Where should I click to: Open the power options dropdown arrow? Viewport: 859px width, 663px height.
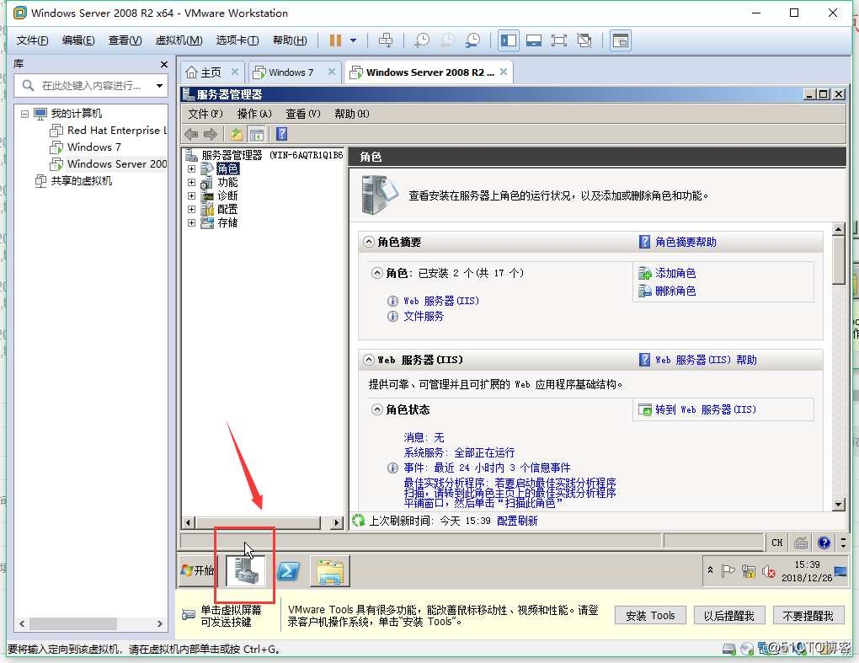click(354, 40)
